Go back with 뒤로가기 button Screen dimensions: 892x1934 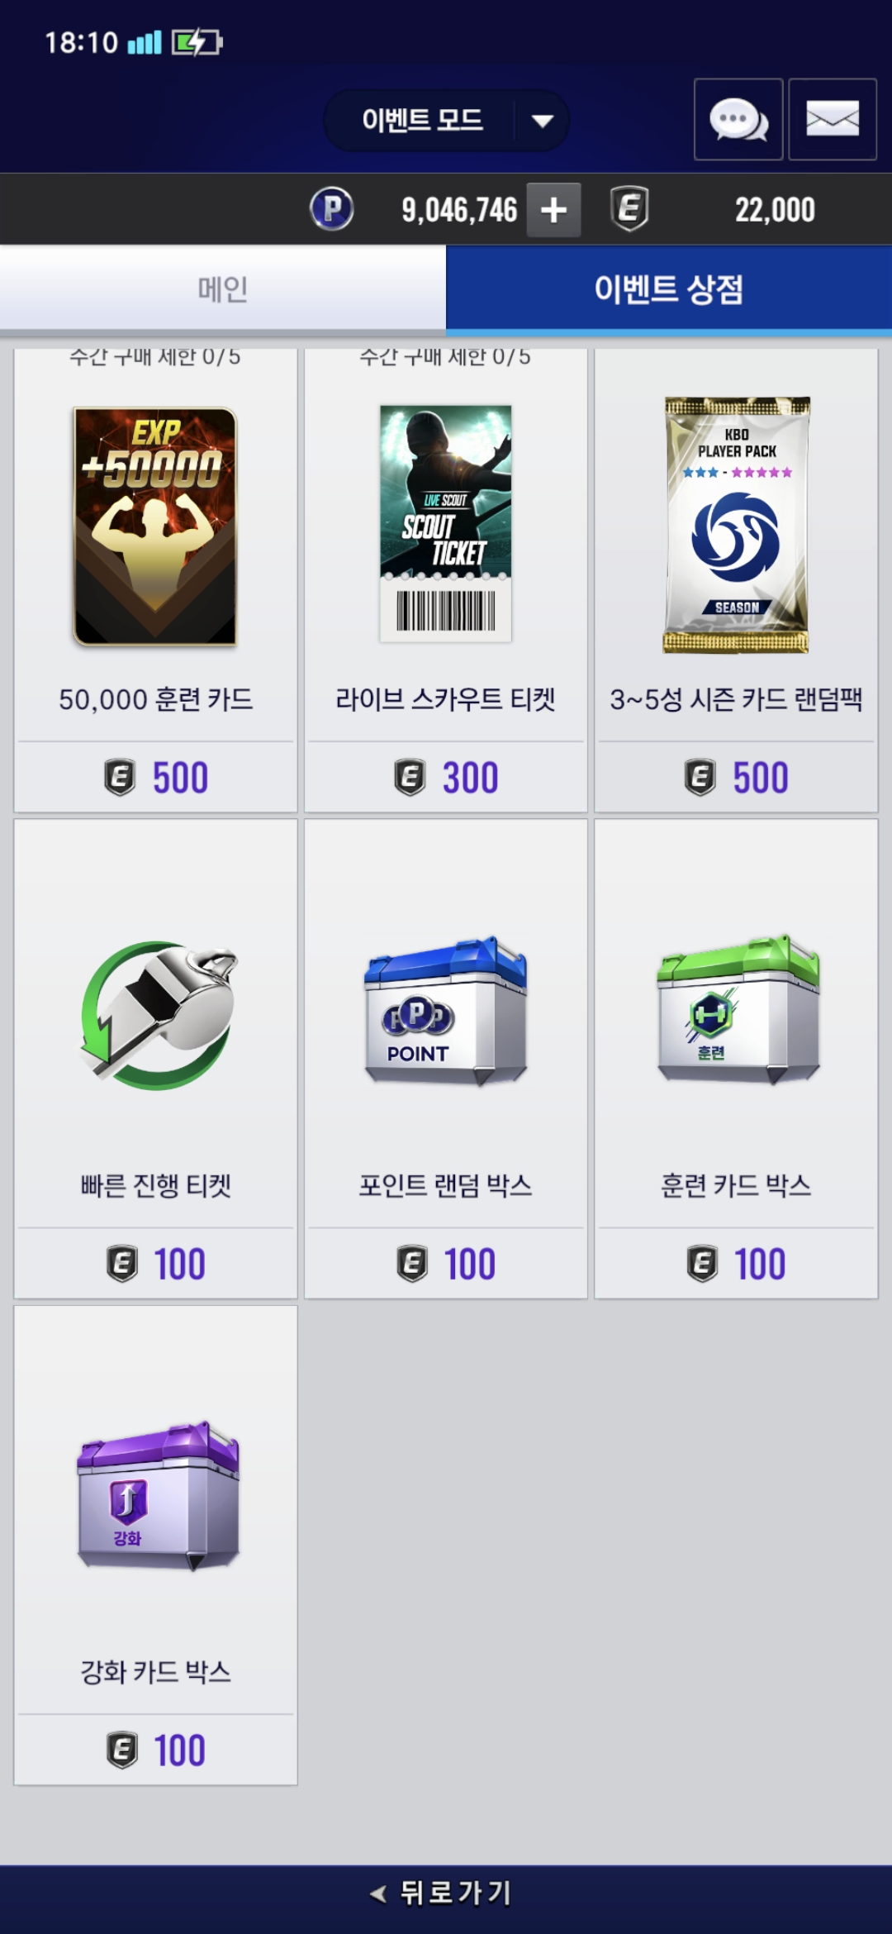pos(446,1892)
